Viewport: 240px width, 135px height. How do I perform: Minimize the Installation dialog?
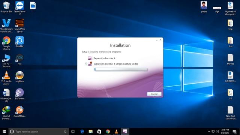(x=157, y=40)
